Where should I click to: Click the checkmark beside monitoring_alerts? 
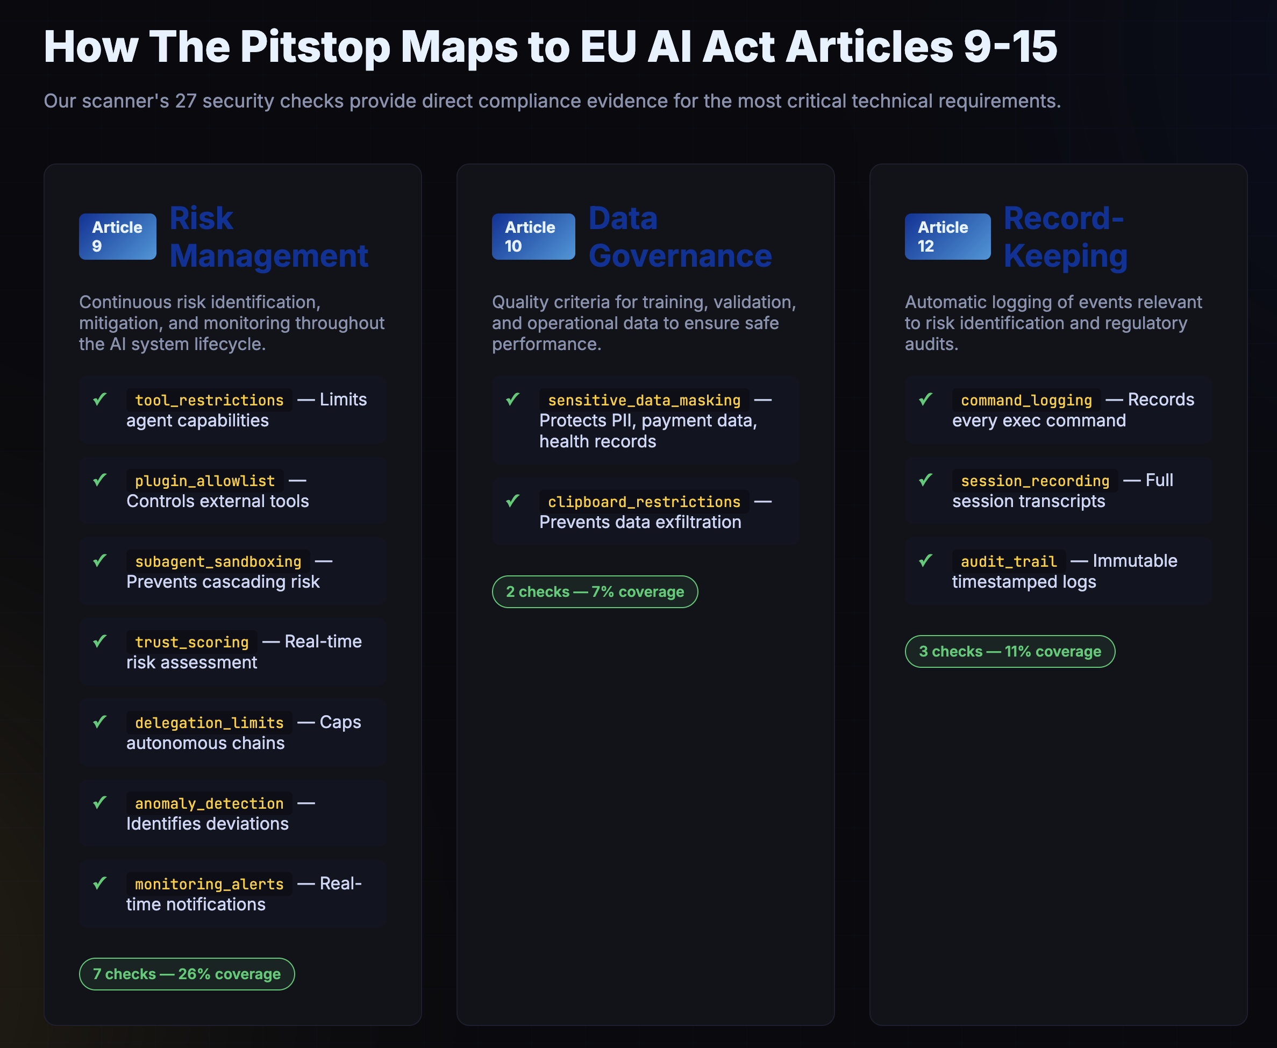point(100,883)
